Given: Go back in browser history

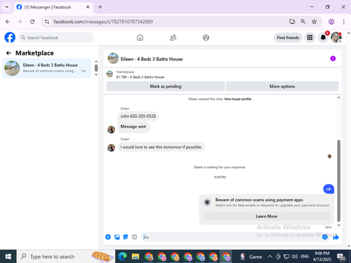Looking at the screenshot, I should click(x=8, y=22).
